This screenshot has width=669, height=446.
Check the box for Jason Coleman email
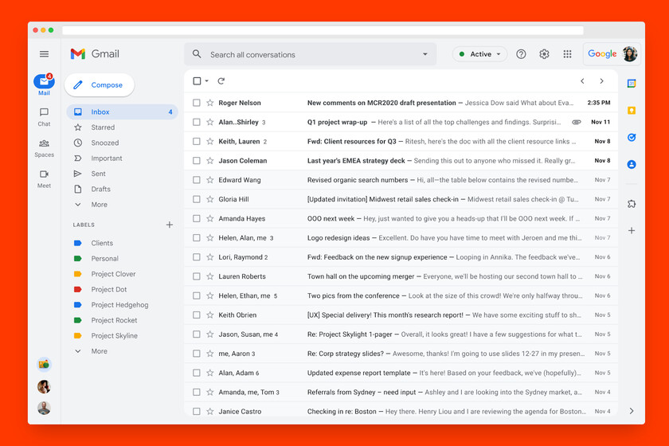pos(197,161)
